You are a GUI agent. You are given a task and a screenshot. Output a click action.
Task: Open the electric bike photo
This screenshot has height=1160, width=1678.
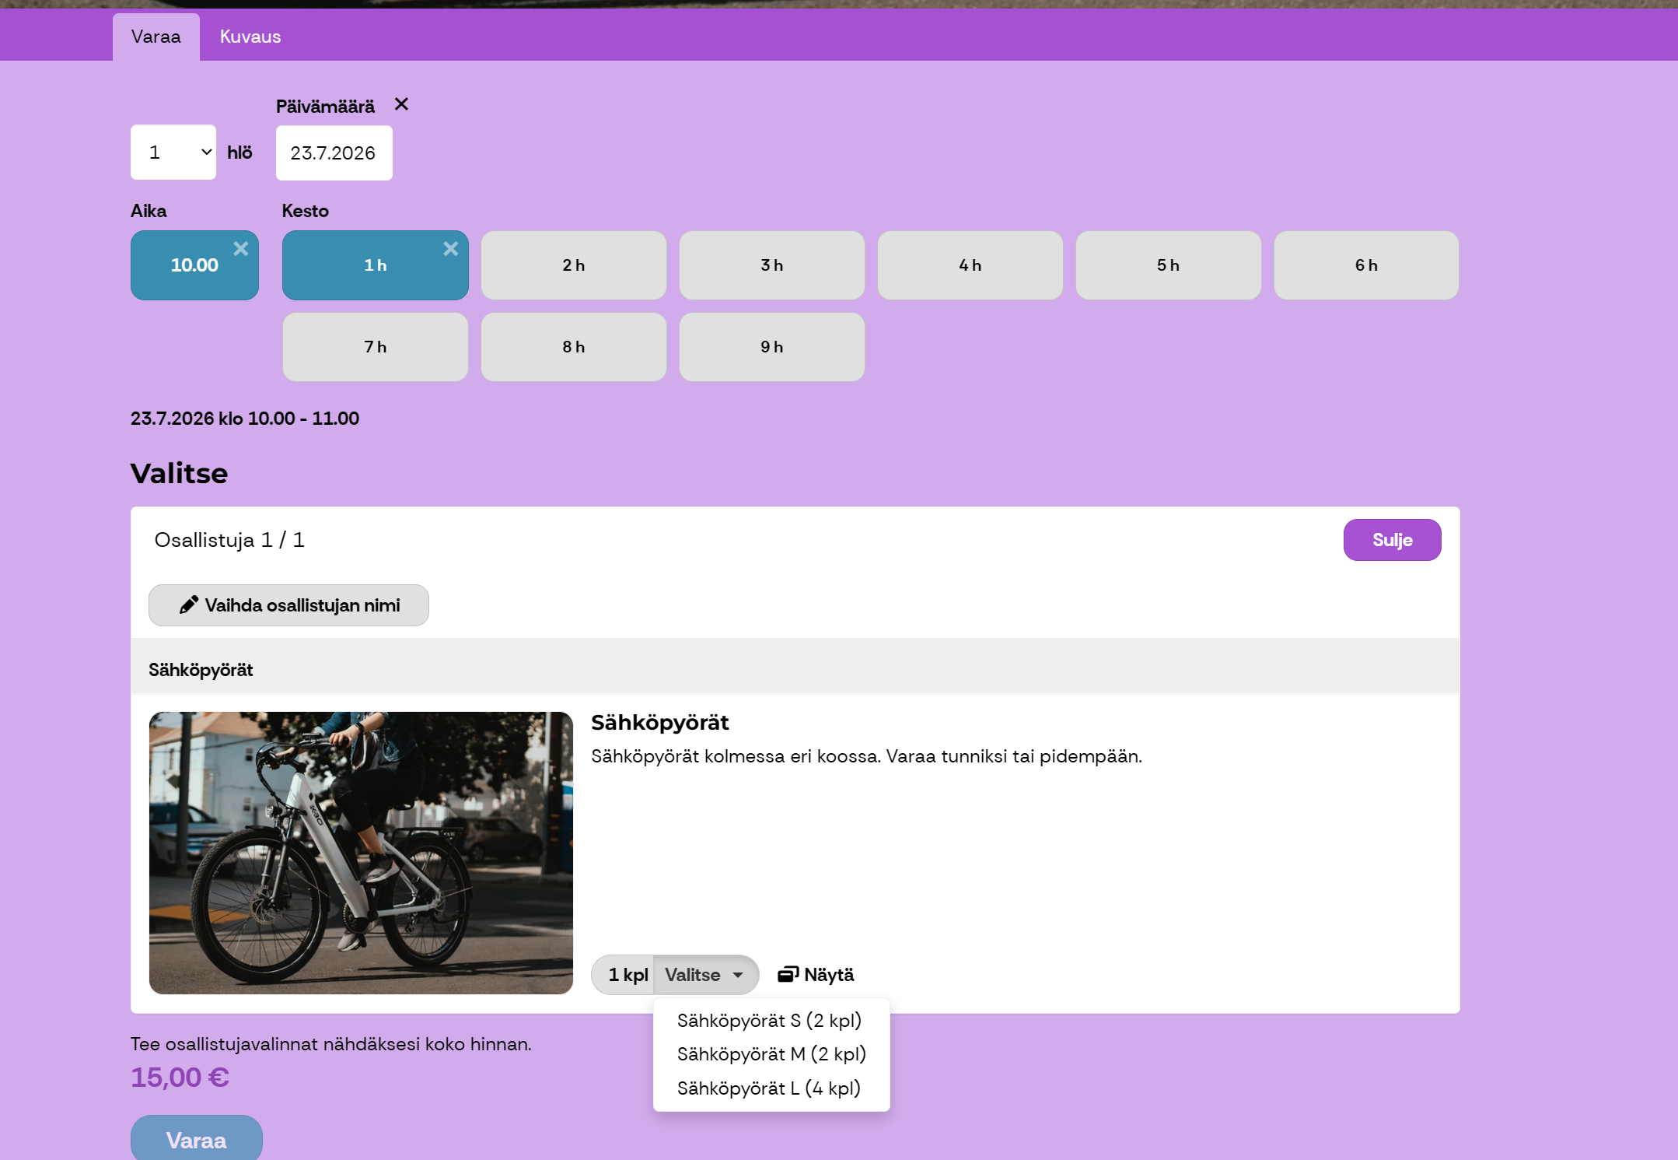click(x=361, y=853)
